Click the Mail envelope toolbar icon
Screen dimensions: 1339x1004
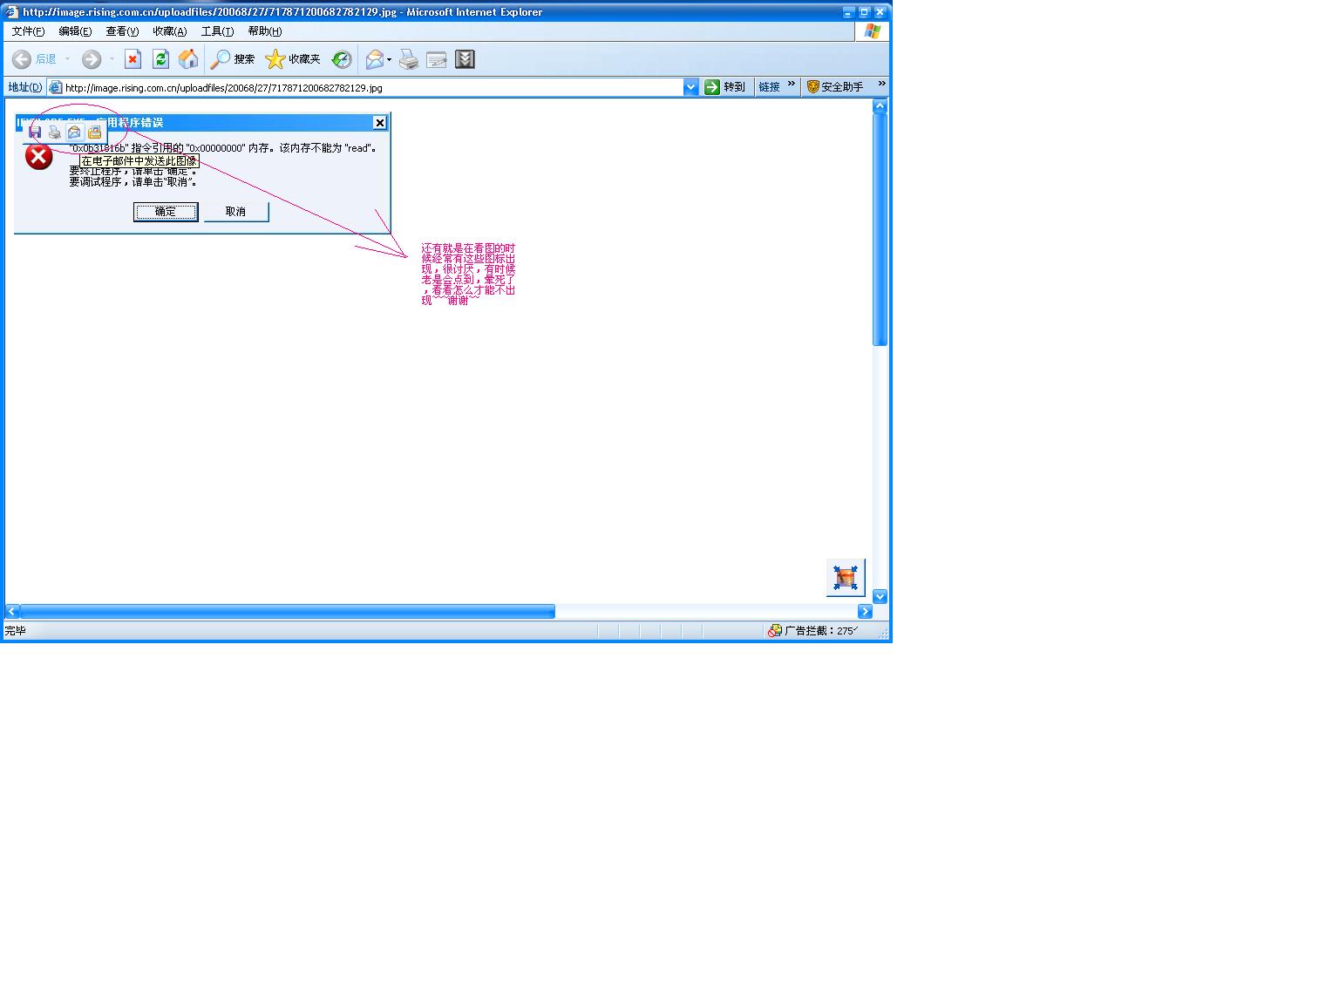pos(375,59)
